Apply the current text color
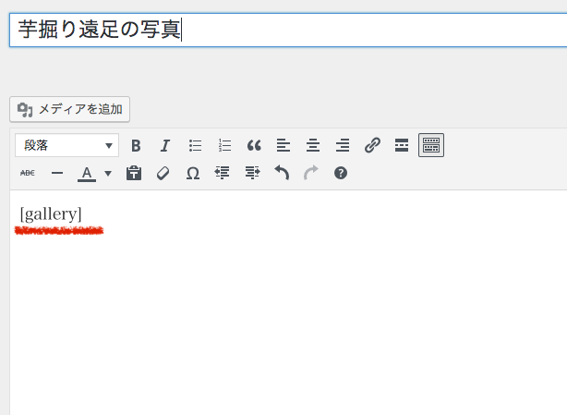The height and width of the screenshot is (415, 567). point(86,173)
